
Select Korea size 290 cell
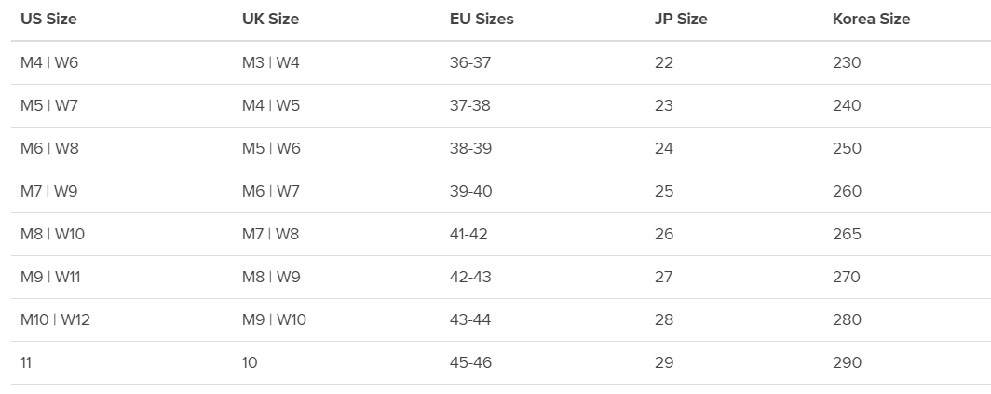coord(847,363)
